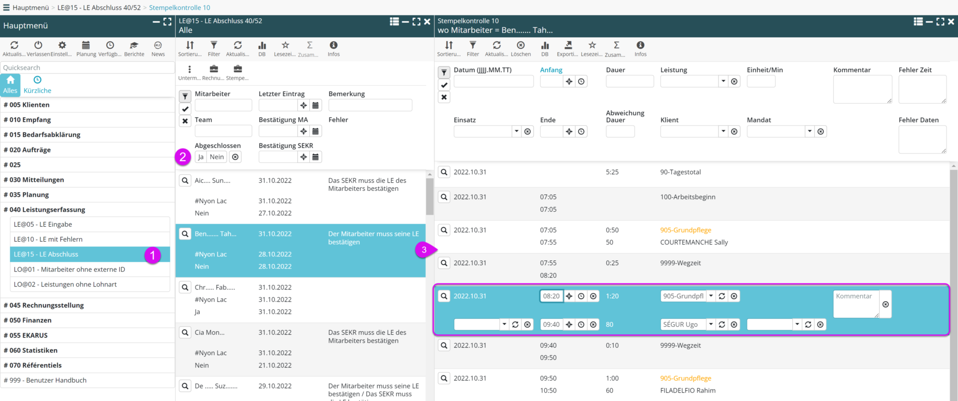Click the Planung calendar icon in Hauptmenü

(x=86, y=45)
